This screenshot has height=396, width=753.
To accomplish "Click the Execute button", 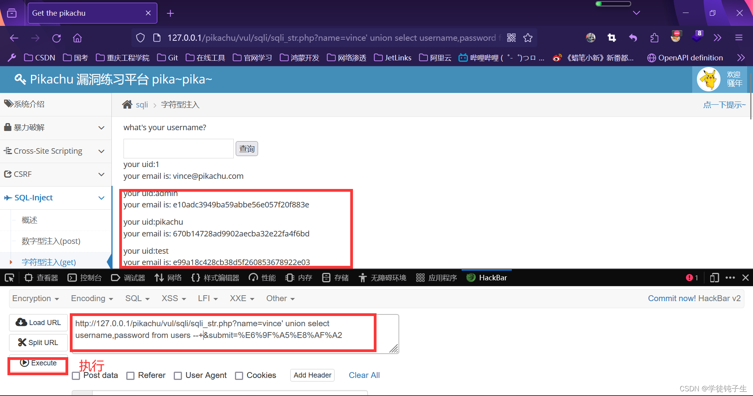I will pos(38,363).
